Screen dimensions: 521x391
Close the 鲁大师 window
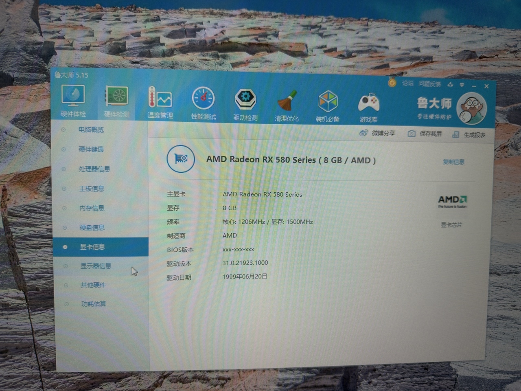486,86
